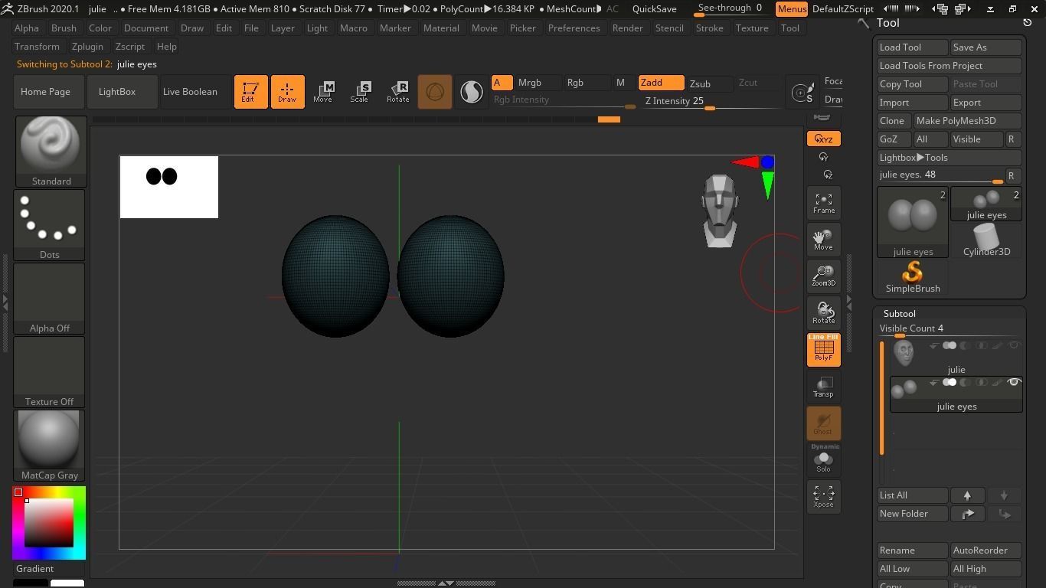Toggle PolyF line fill display

pyautogui.click(x=823, y=349)
